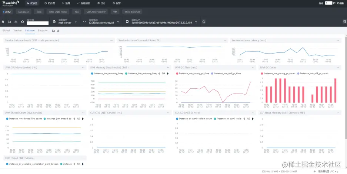Viewport: 347px width, 174px height.
Task: Click the vertical scrollbar on the right
Action: (x=346, y=87)
